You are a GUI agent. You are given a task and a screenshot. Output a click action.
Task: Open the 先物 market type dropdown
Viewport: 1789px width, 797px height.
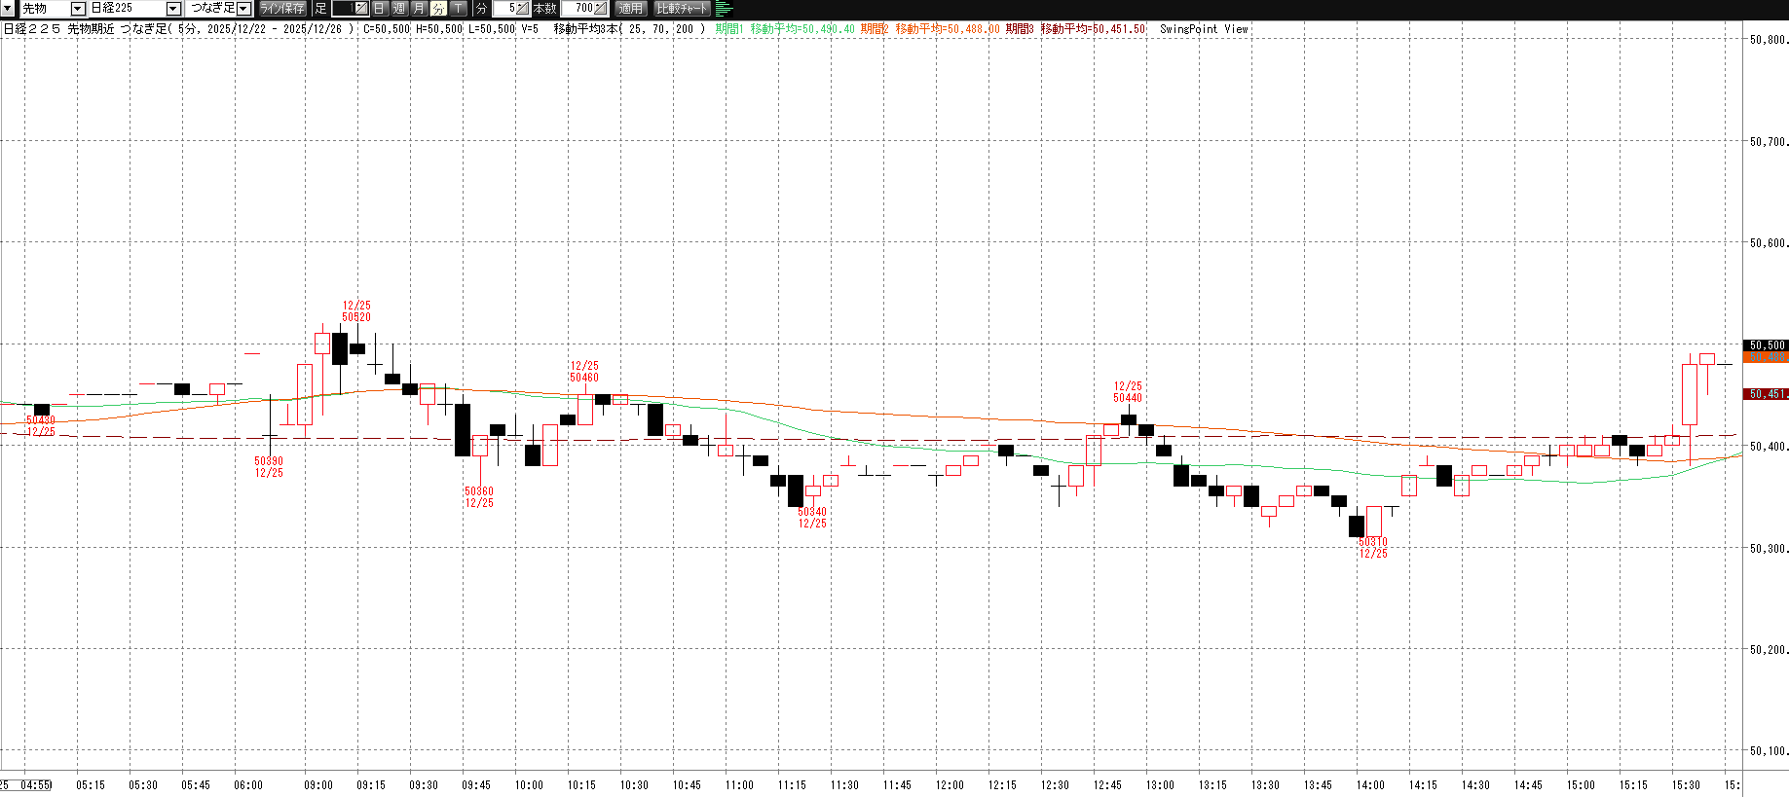point(78,9)
